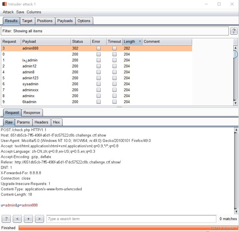239x232 pixels.
Task: Toggle Timeout checkbox for admin8 row
Action: [115, 72]
